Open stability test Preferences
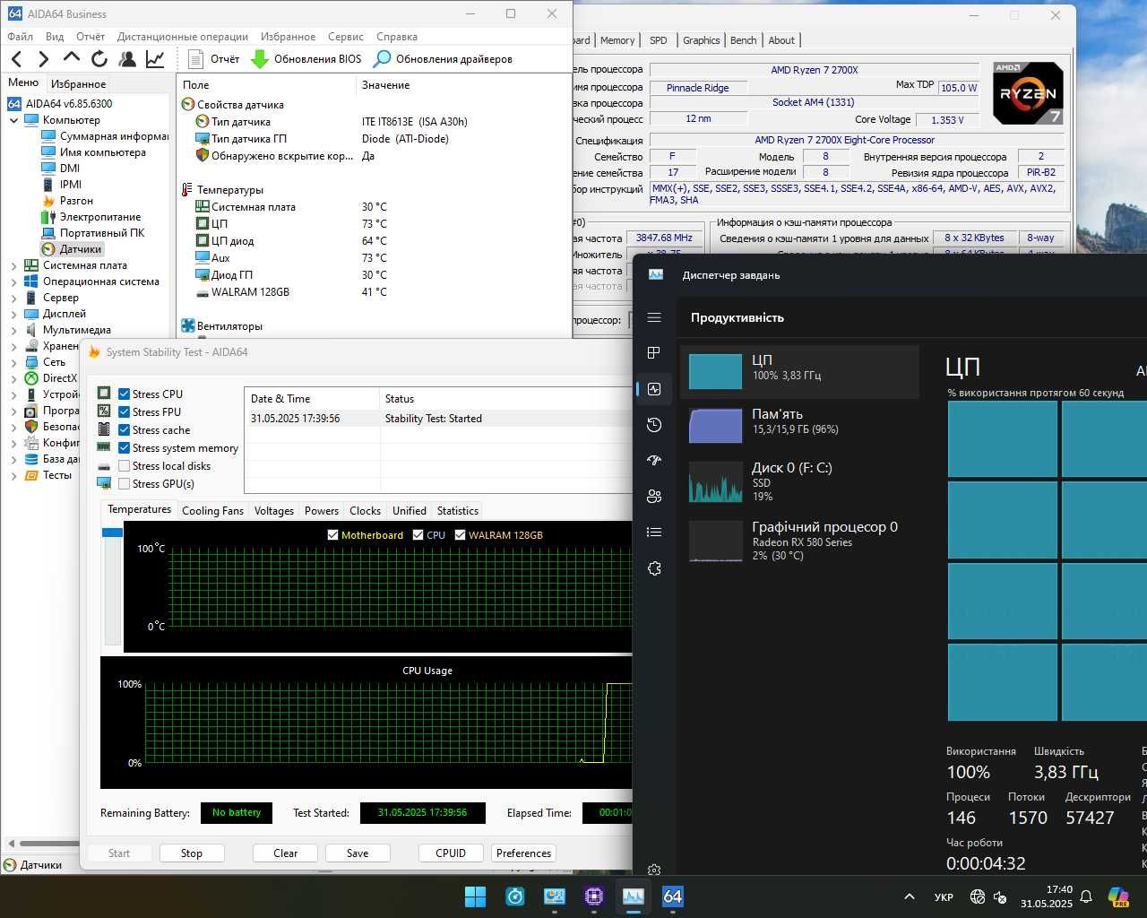 point(523,853)
